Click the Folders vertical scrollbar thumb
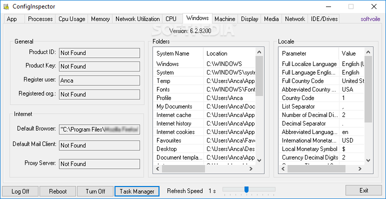 click(259, 76)
